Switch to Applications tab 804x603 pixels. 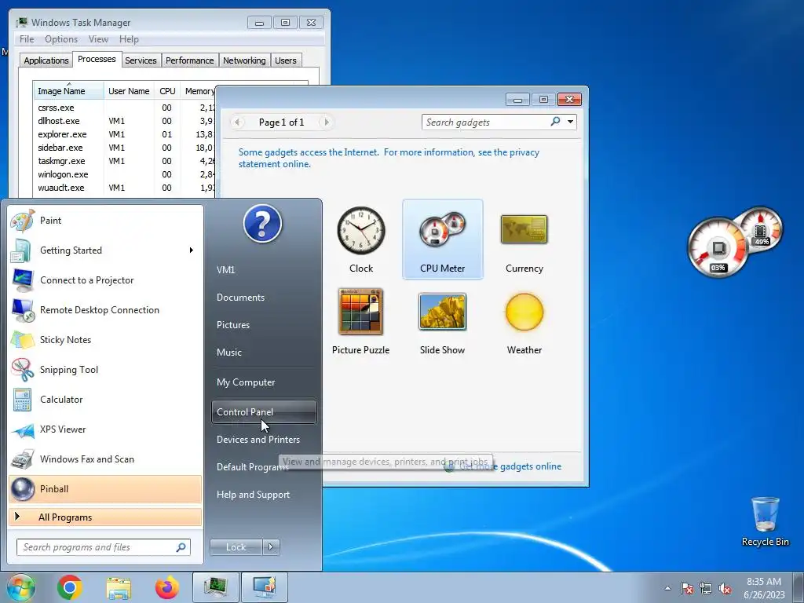pos(46,60)
